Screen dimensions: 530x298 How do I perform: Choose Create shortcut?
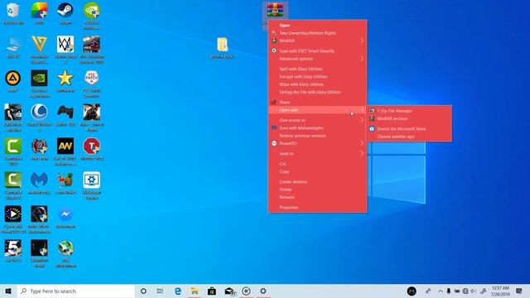point(317,181)
